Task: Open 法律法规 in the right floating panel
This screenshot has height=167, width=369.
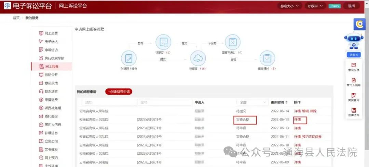Action: [x=354, y=112]
